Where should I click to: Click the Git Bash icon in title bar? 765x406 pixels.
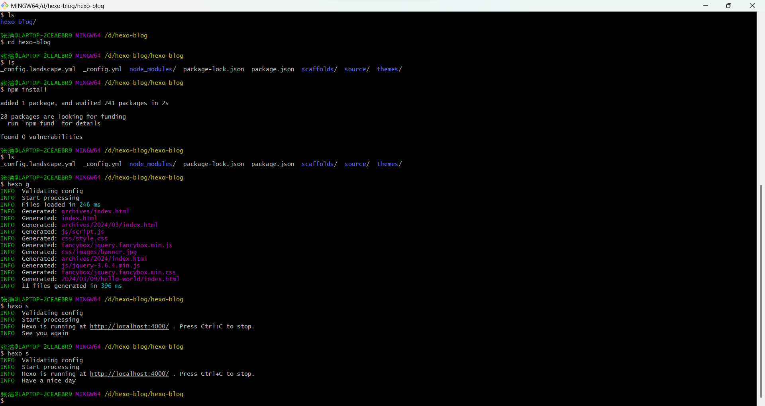coord(5,6)
